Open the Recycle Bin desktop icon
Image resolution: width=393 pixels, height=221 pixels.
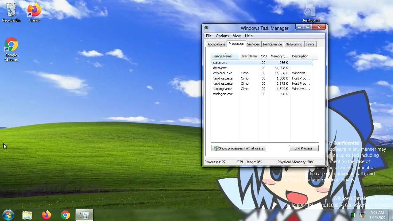(11, 12)
